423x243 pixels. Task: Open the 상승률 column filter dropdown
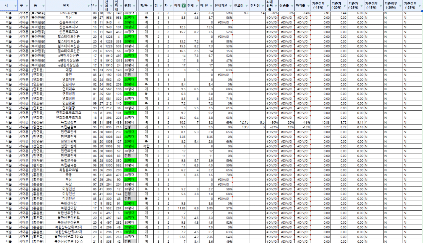pos(292,6)
